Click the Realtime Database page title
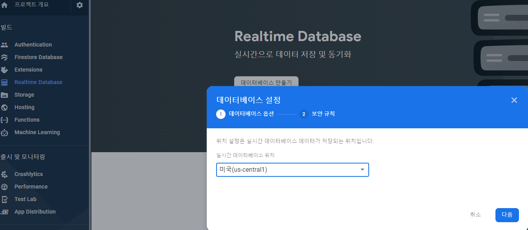 (x=298, y=36)
